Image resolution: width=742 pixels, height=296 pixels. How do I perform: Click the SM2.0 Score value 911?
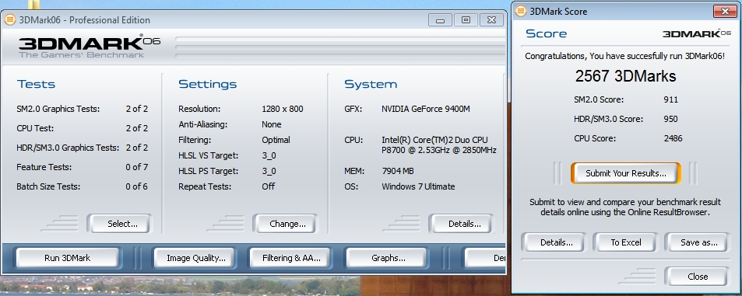pyautogui.click(x=670, y=99)
